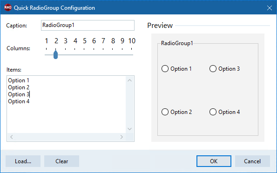Click the left arrow of horizontal scrollbar
This screenshot has height=173, width=277.
[12, 137]
